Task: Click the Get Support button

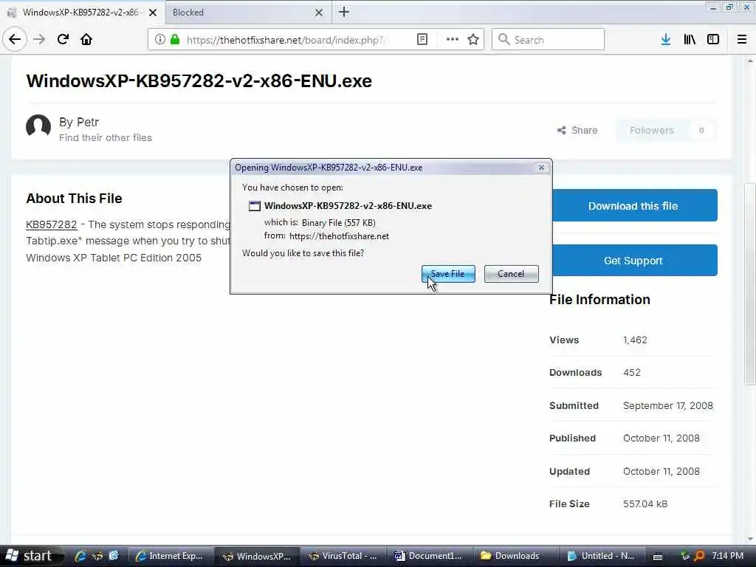Action: point(633,261)
